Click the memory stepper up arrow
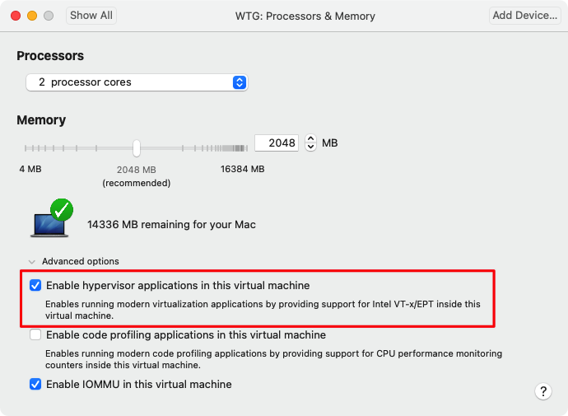 [x=310, y=138]
